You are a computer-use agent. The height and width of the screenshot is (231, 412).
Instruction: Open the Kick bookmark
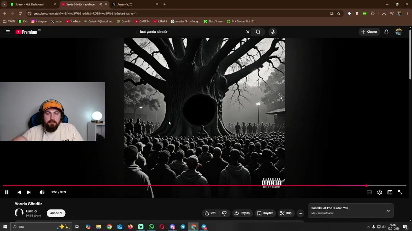[23, 21]
